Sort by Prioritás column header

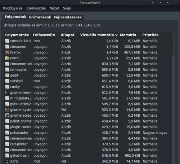(x=157, y=35)
